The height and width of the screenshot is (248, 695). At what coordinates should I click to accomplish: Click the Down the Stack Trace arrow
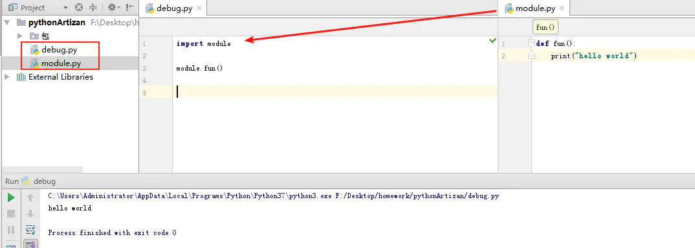click(30, 214)
